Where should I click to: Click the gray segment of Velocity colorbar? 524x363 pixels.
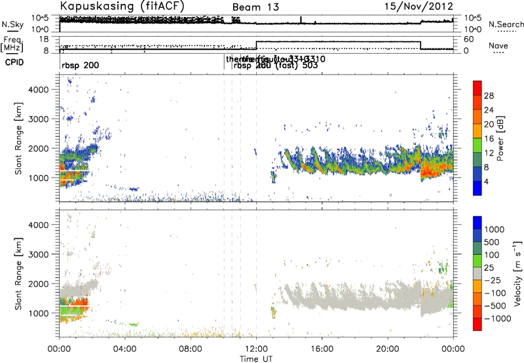pos(477,273)
